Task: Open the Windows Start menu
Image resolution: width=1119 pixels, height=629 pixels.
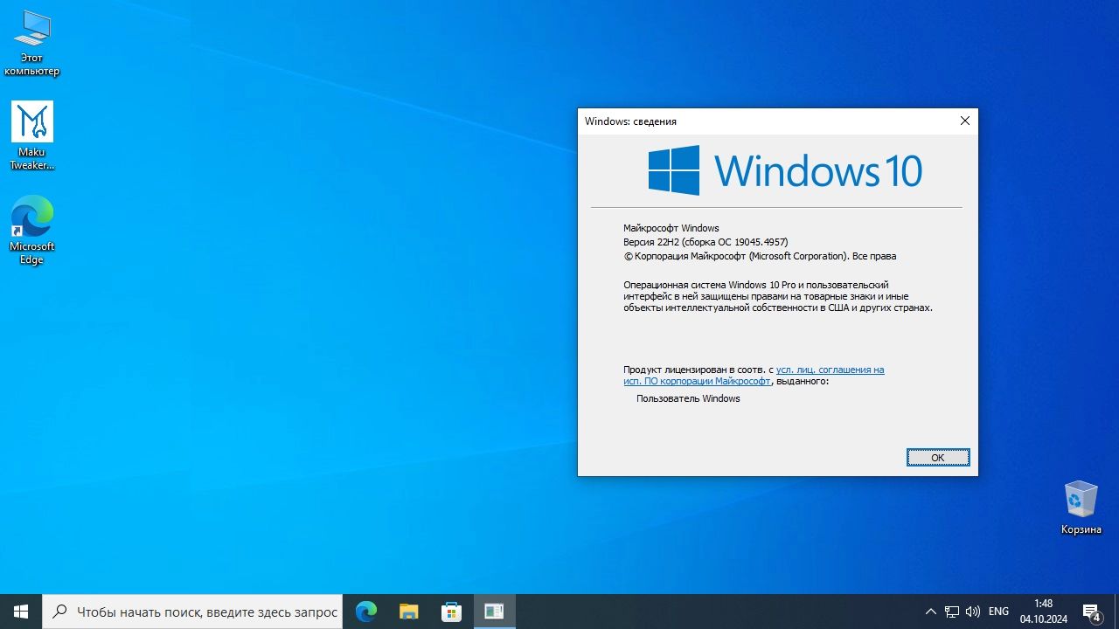Action: click(21, 612)
